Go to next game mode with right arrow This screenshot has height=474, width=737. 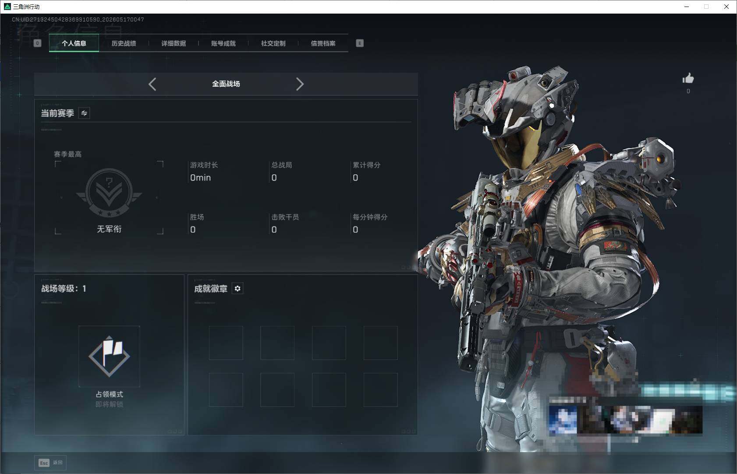point(300,84)
